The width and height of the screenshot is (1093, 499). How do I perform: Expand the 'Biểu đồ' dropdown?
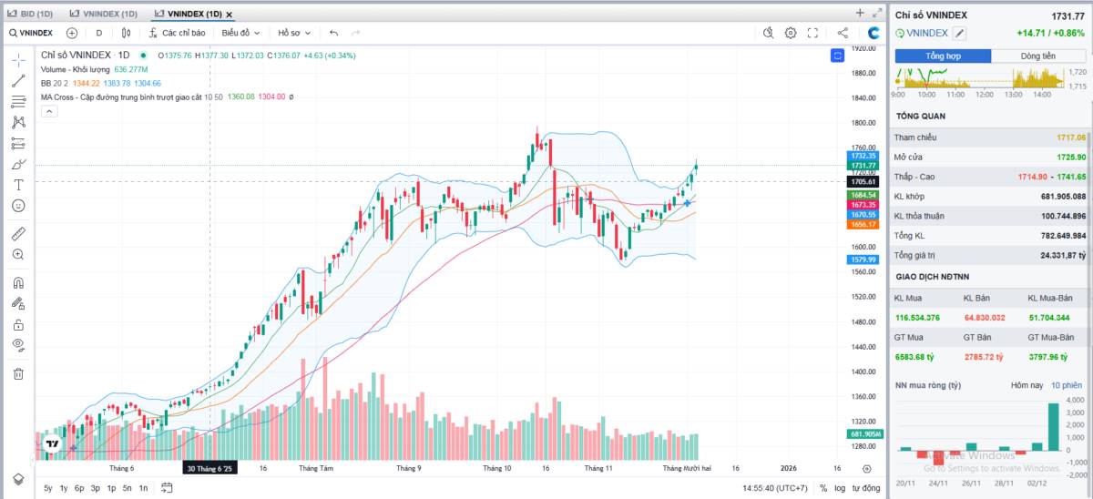pyautogui.click(x=240, y=33)
